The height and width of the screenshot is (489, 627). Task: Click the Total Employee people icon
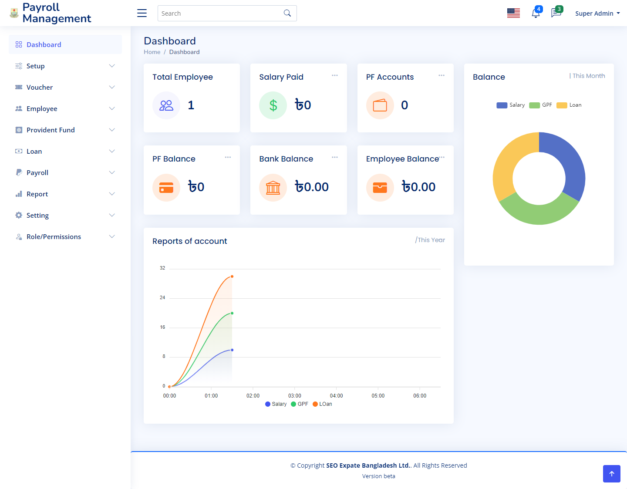[166, 105]
